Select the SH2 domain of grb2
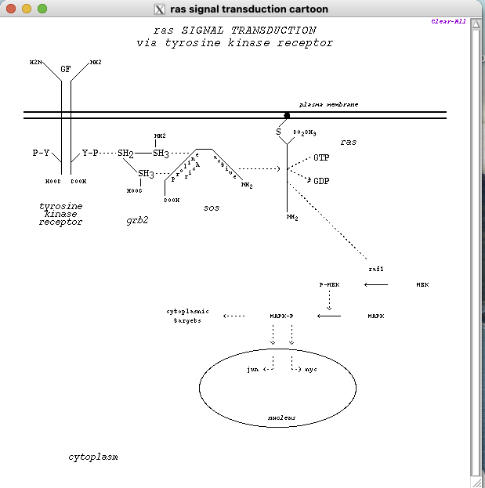The height and width of the screenshot is (488, 485). [125, 154]
